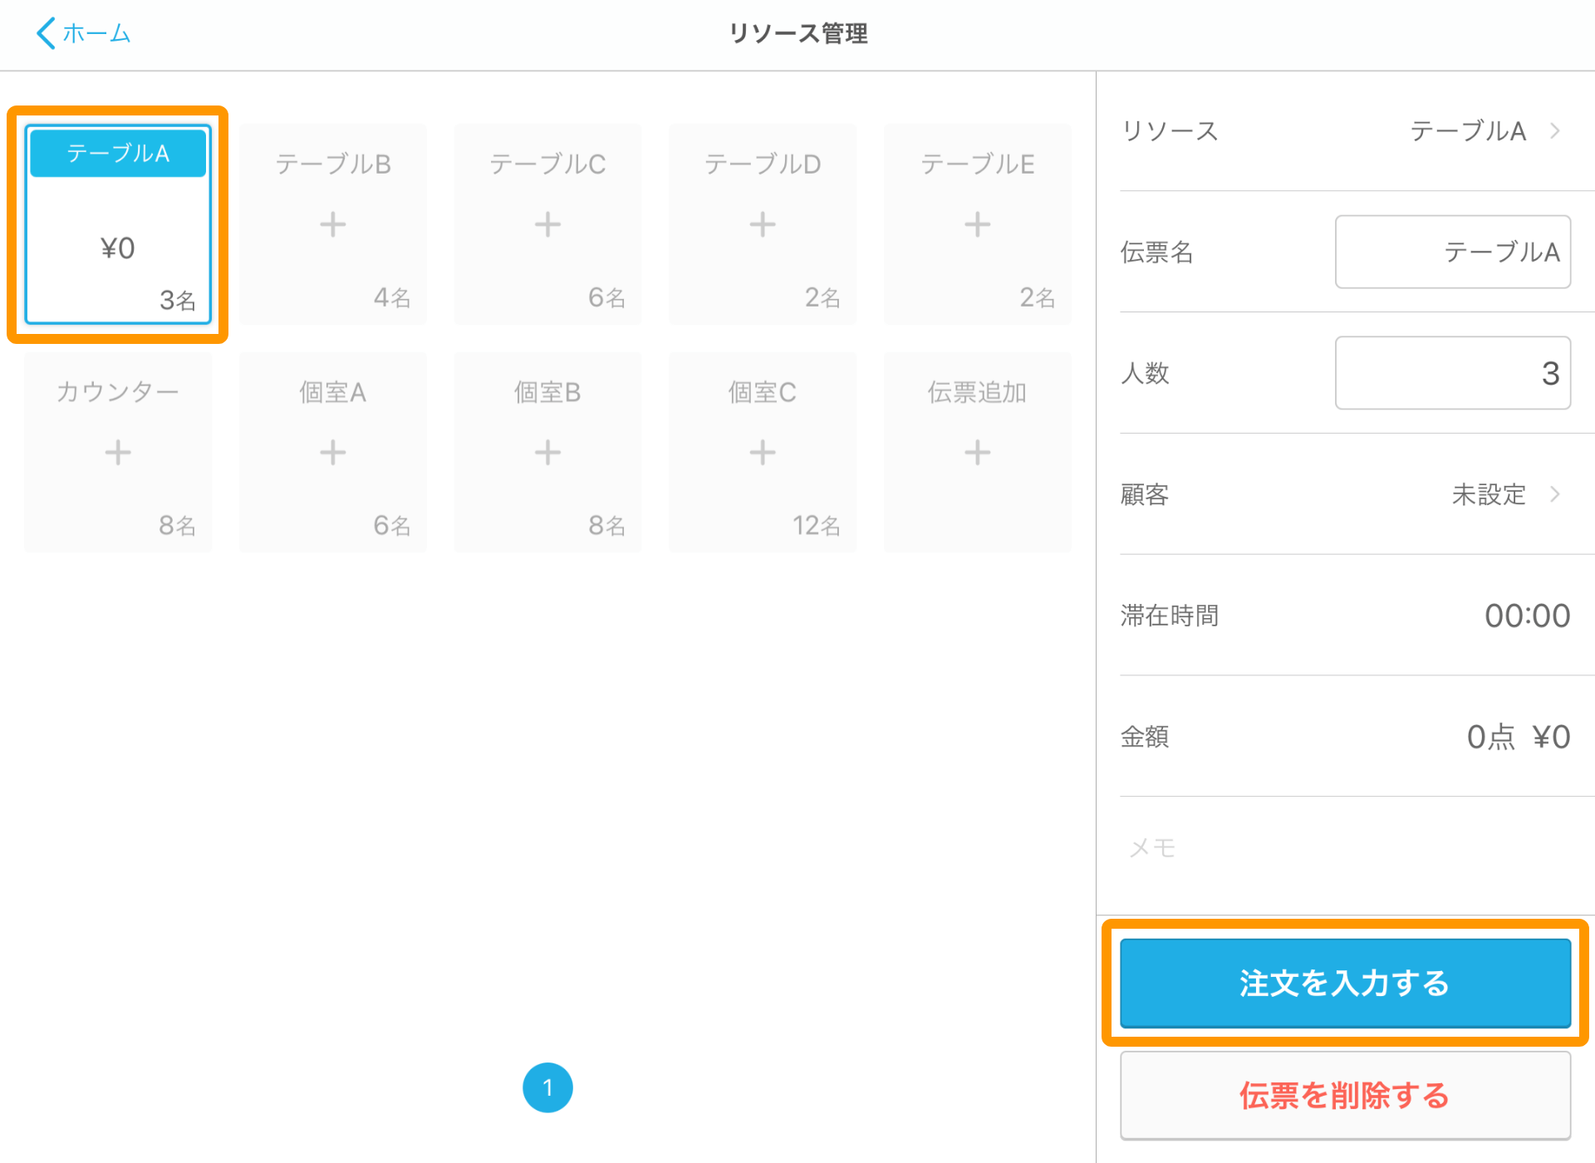Tap the plus icon on 個室A
Viewport: 1595px width, 1163px height.
pyautogui.click(x=331, y=452)
